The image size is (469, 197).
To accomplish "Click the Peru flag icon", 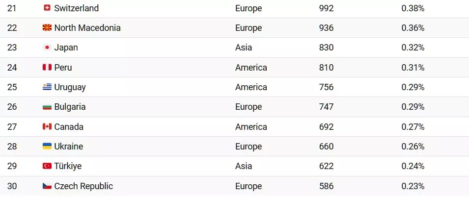I will point(47,68).
